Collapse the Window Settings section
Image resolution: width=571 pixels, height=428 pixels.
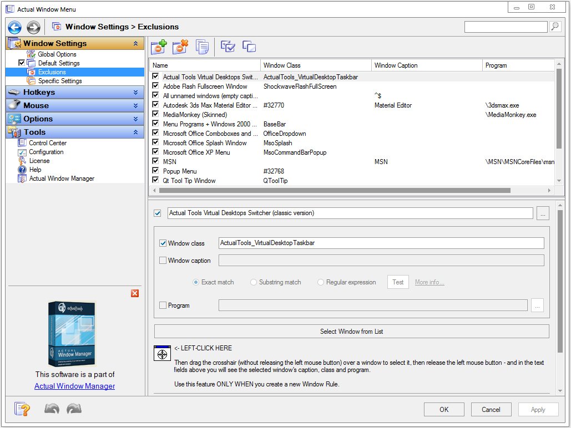pos(136,43)
